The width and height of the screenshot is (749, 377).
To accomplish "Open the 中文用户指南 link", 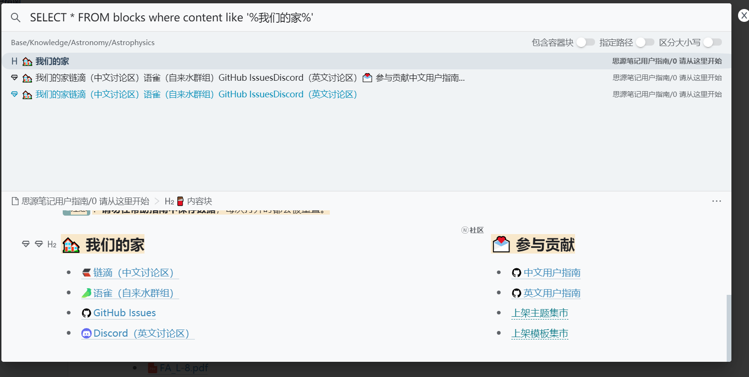I will tap(552, 273).
